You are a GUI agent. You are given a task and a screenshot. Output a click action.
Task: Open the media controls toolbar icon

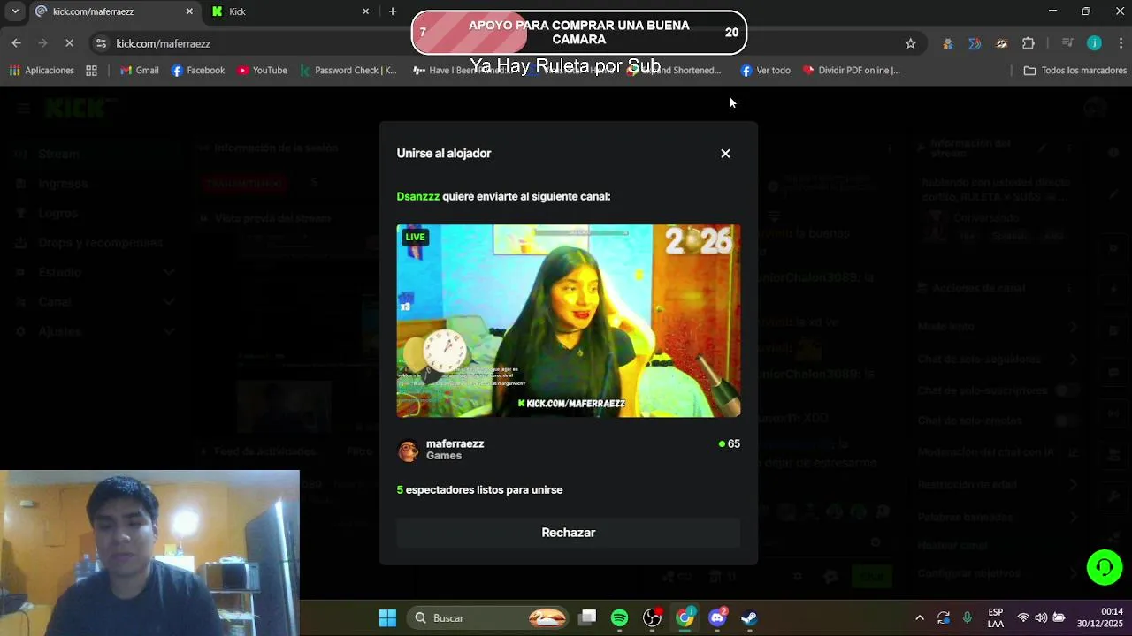[x=1067, y=43]
